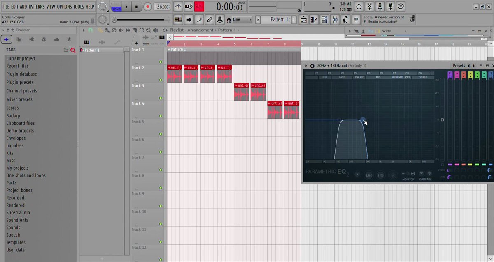Select the Browser cloud tab icon
Viewport: 494px width, 262px height.
(57, 39)
